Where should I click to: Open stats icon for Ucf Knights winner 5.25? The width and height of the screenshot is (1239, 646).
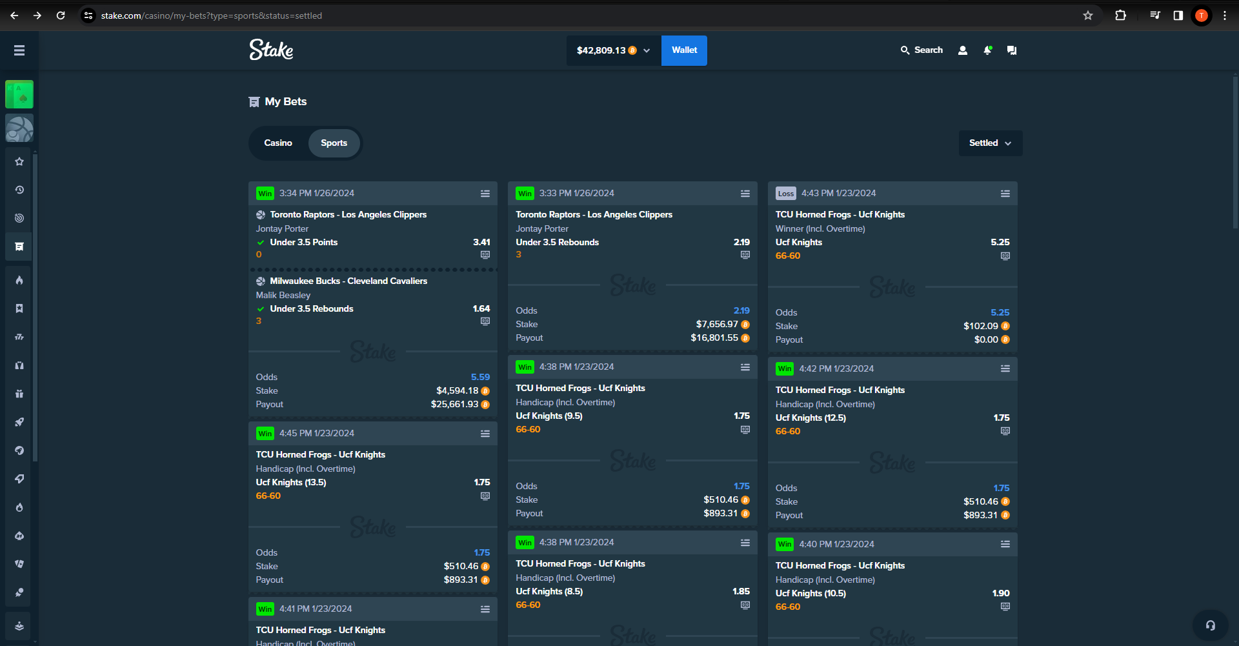tap(1005, 256)
